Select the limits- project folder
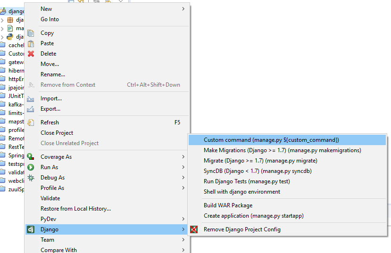Viewport: 391px width, 253px height. pyautogui.click(x=12, y=113)
